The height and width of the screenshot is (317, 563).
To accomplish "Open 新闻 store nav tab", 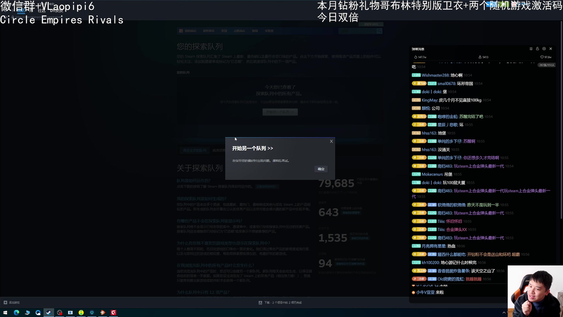I will click(255, 31).
